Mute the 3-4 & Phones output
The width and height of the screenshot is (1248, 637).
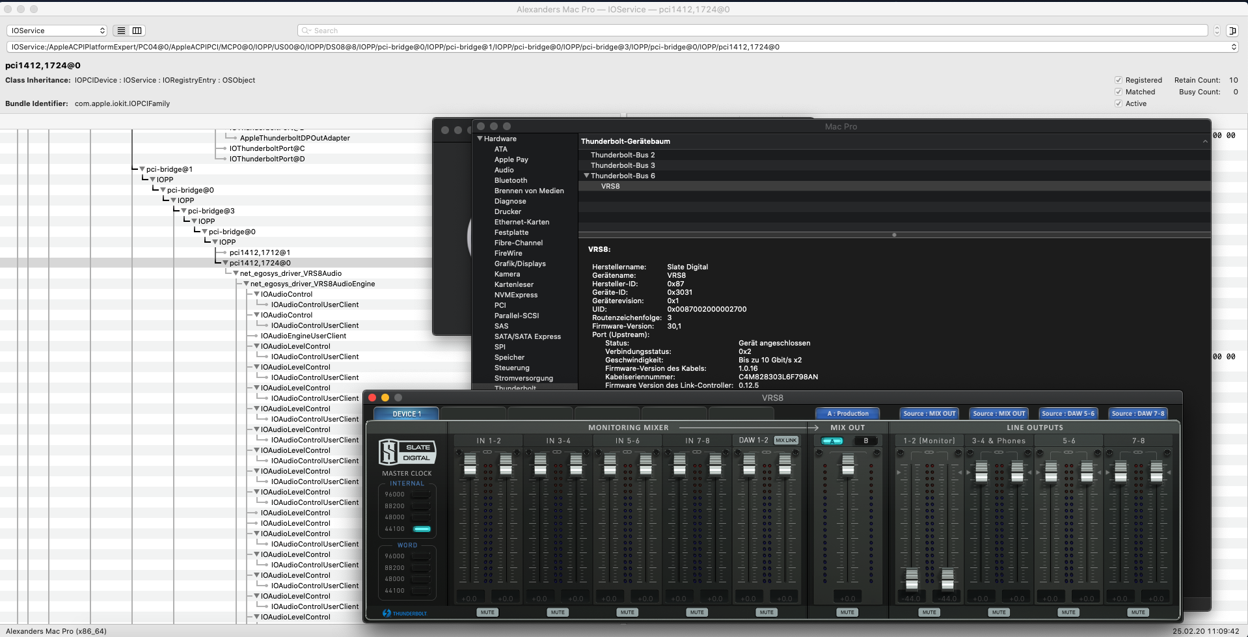(999, 612)
